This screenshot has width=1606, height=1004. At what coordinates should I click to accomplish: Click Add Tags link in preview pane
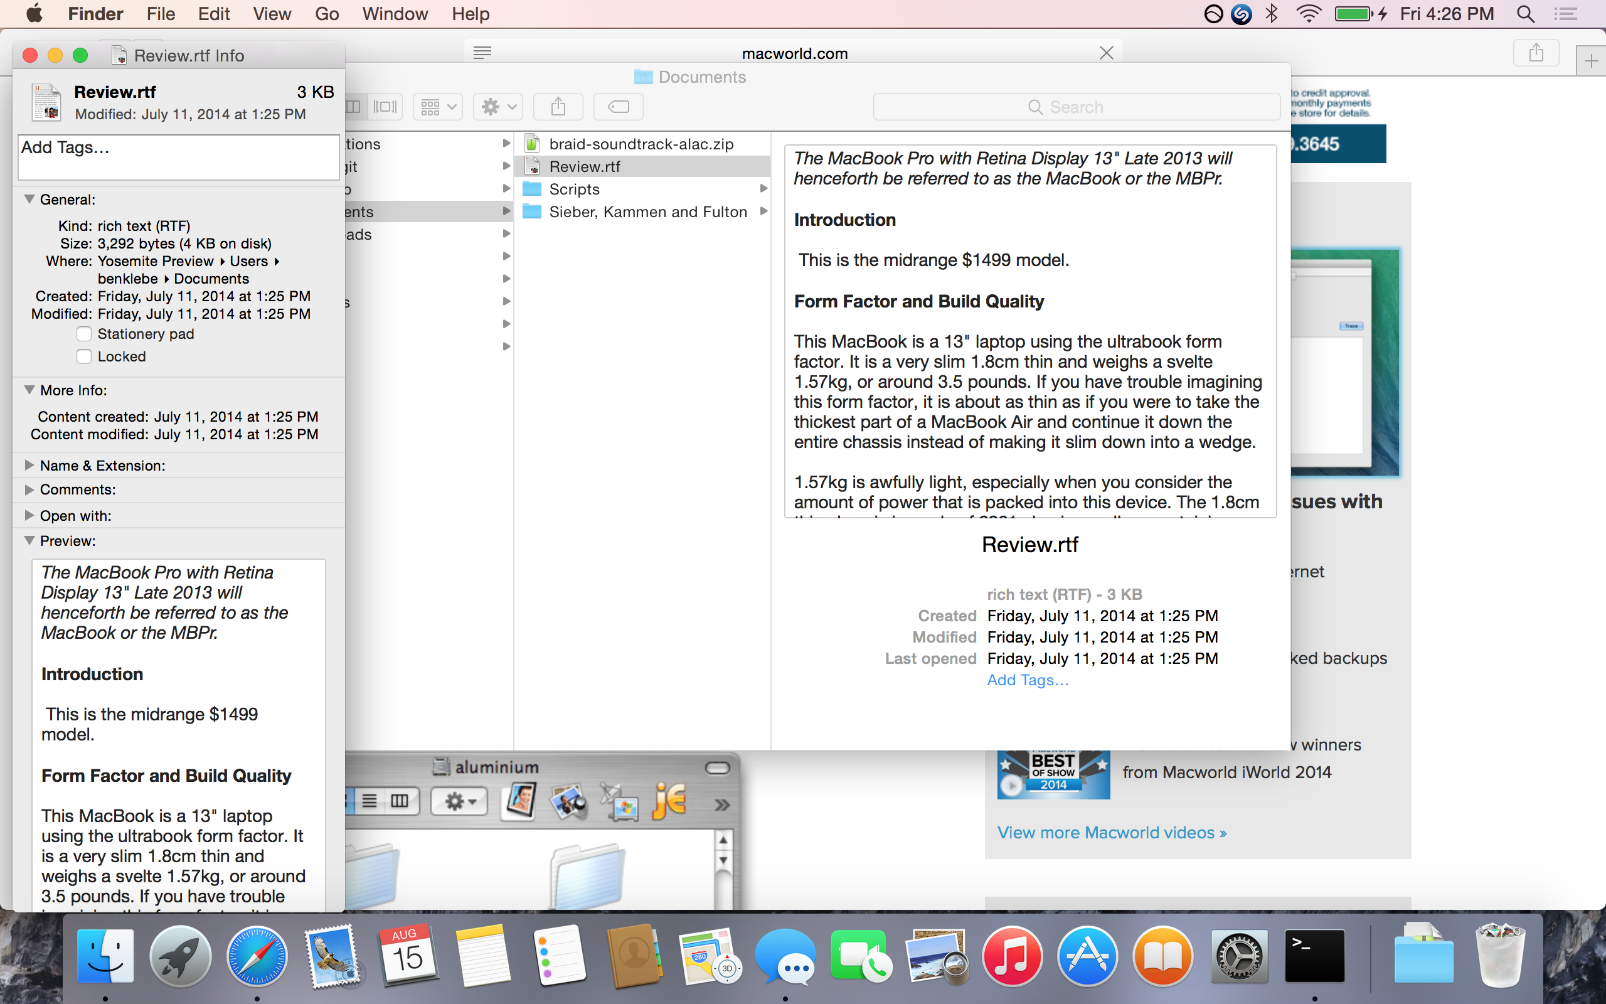1028,680
